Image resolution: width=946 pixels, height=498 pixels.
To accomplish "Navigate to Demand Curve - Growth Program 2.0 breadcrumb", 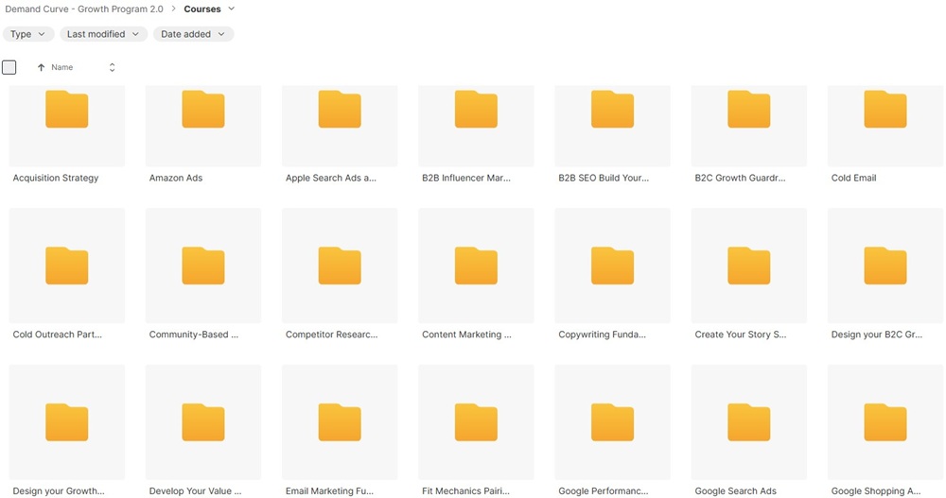I will [83, 9].
